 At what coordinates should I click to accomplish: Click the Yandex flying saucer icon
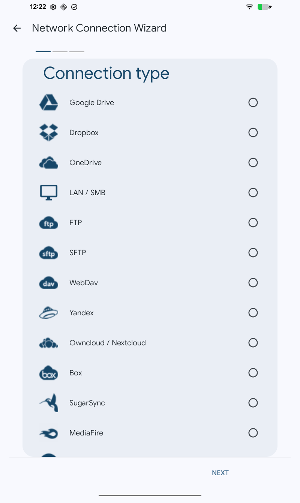(x=49, y=313)
